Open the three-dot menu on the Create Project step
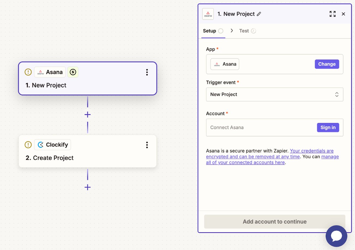Image resolution: width=355 pixels, height=250 pixels. click(x=147, y=145)
